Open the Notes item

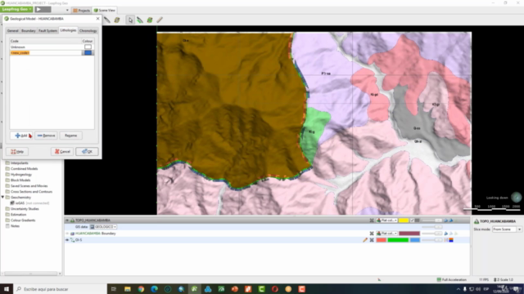[15, 226]
